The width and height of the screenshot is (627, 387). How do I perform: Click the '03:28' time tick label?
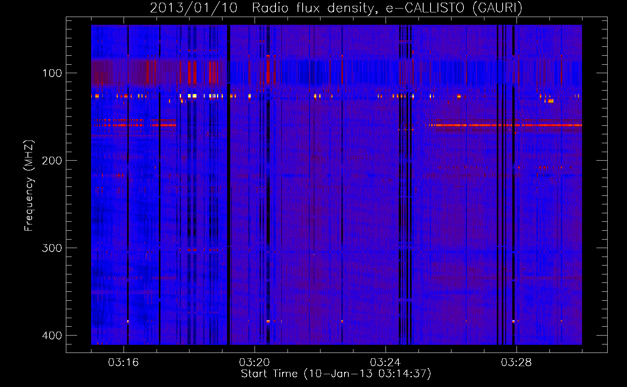click(x=516, y=363)
